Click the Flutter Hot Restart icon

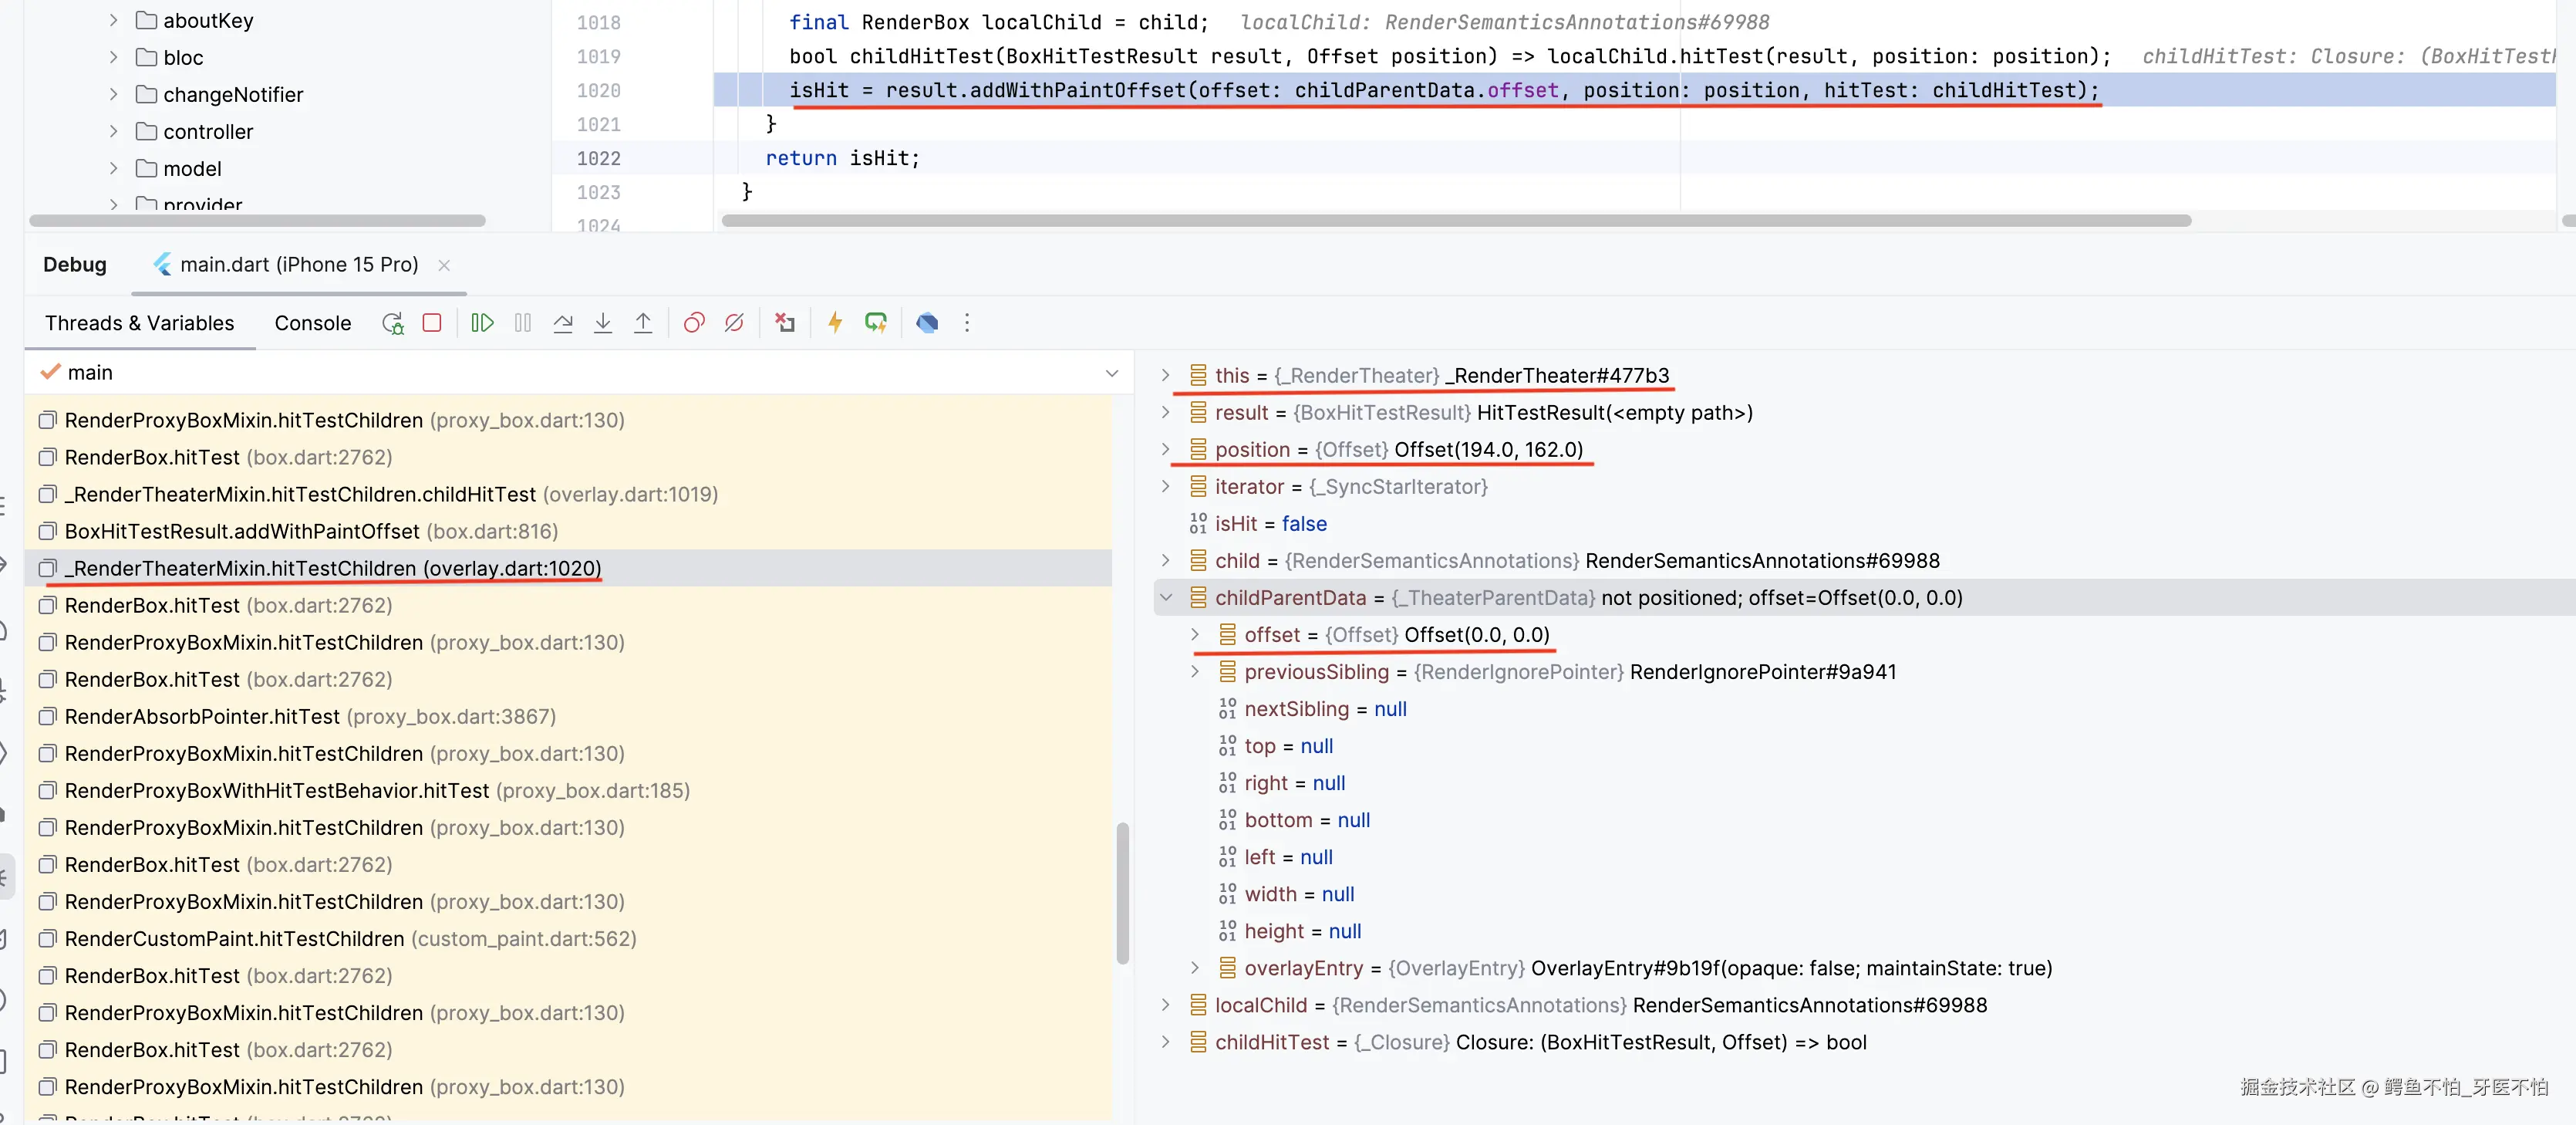pos(876,323)
